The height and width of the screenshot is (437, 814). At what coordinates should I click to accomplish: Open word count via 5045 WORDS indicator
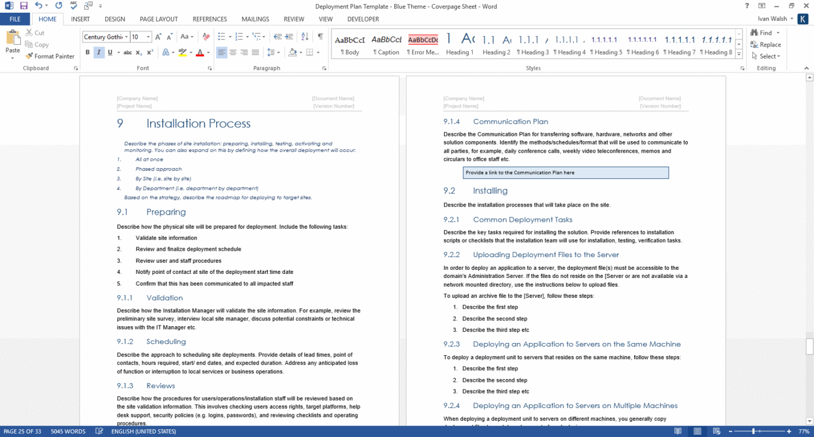(67, 431)
